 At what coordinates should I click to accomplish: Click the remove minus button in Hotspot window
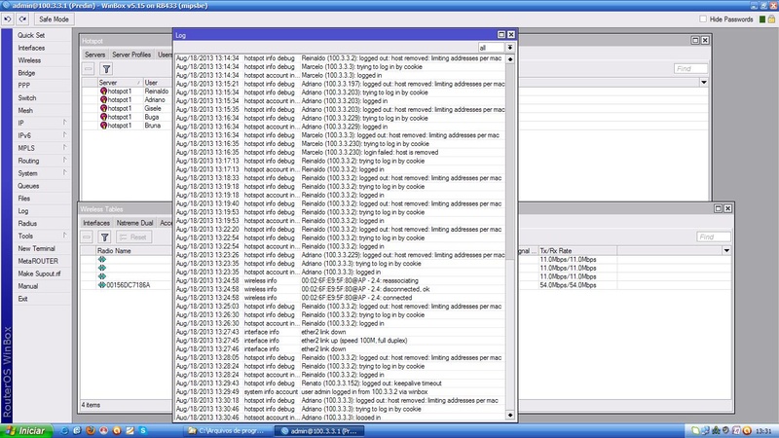click(88, 69)
